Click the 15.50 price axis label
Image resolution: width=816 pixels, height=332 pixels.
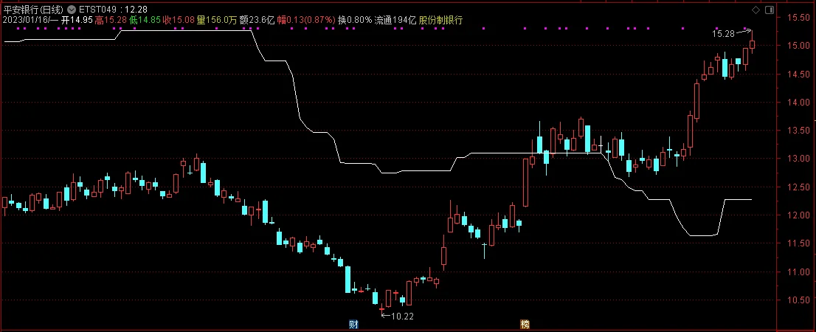(798, 18)
